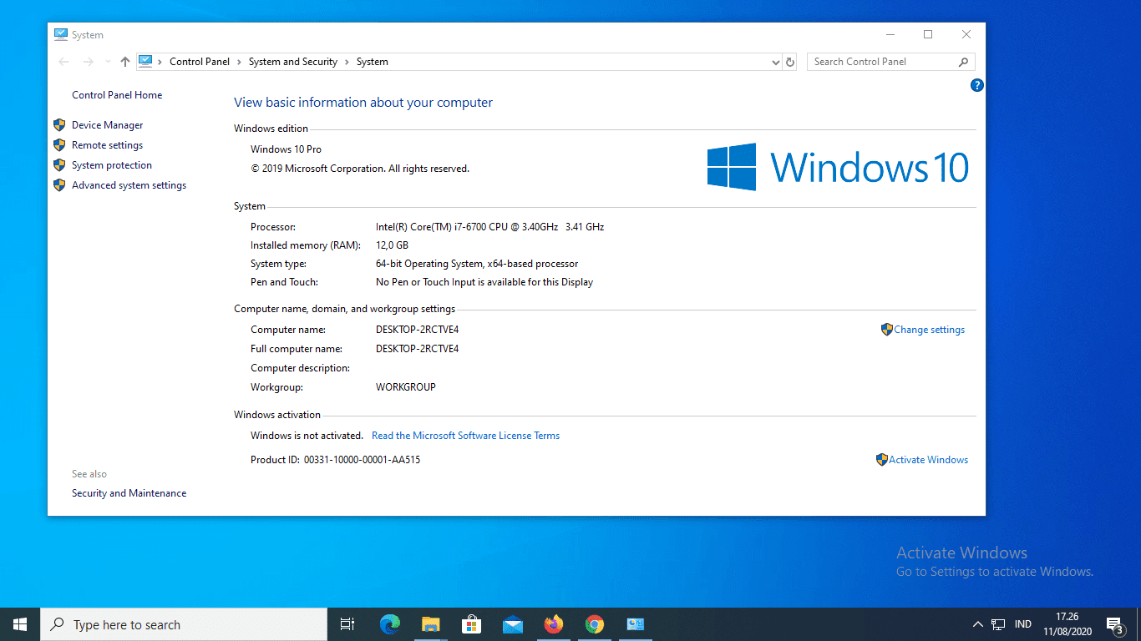Screen dimensions: 1141x641
Task: Launch Firefox from the taskbar
Action: pos(554,624)
